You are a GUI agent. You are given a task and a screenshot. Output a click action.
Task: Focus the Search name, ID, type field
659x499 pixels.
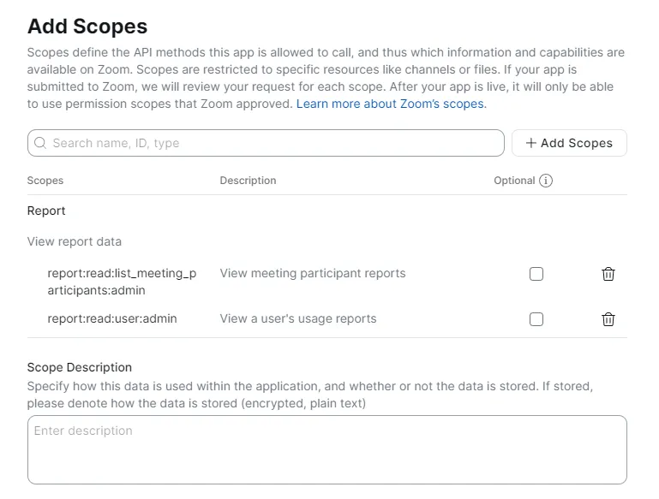point(266,143)
